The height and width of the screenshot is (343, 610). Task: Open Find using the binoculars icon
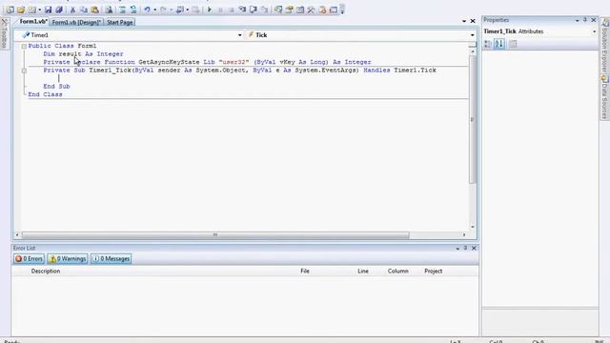coord(109,10)
